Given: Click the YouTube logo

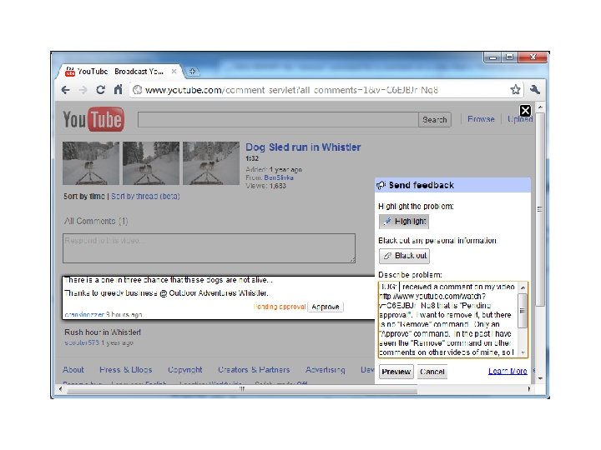Looking at the screenshot, I should pos(93,119).
